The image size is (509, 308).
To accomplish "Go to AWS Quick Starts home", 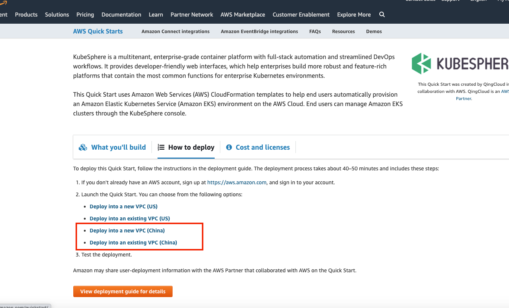I will [98, 31].
